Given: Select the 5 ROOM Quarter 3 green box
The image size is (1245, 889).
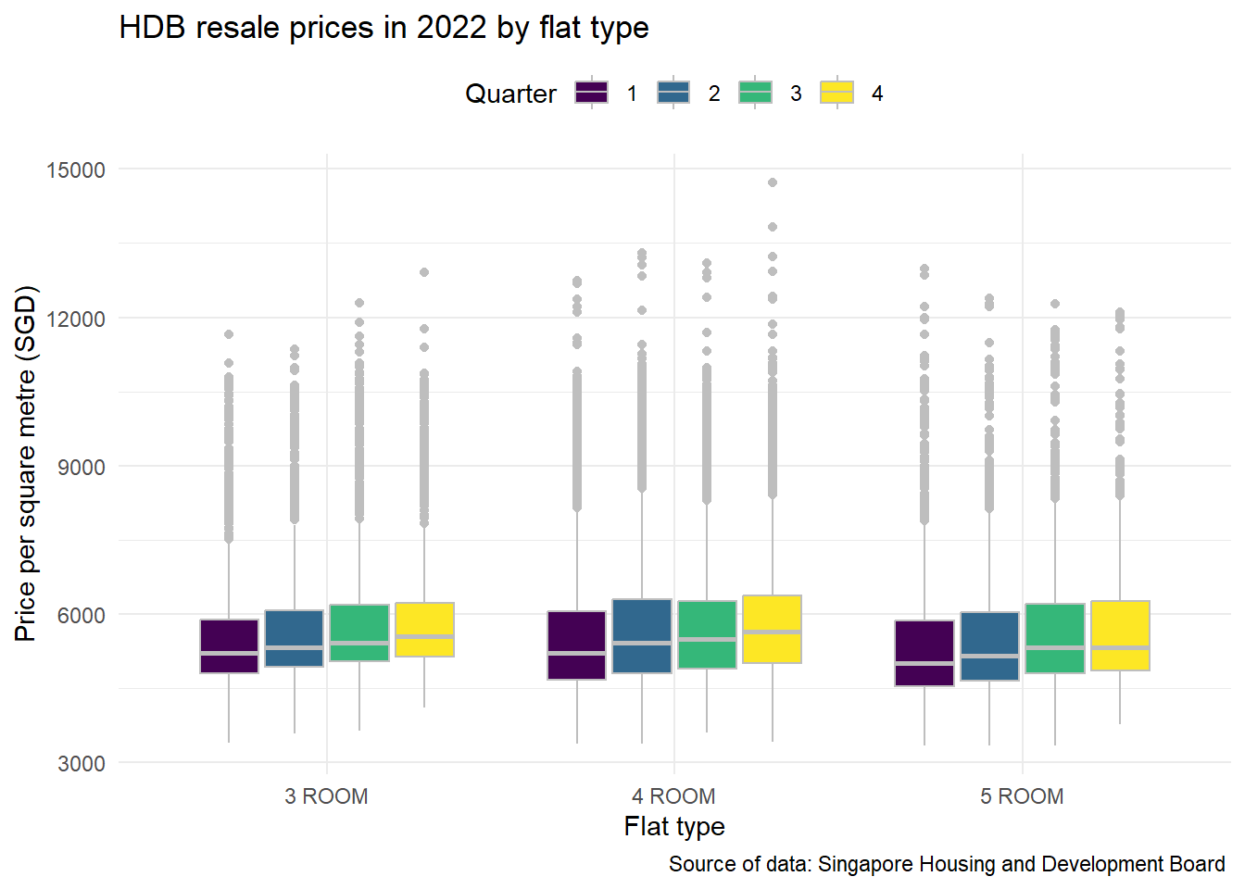Looking at the screenshot, I should pyautogui.click(x=1054, y=638).
